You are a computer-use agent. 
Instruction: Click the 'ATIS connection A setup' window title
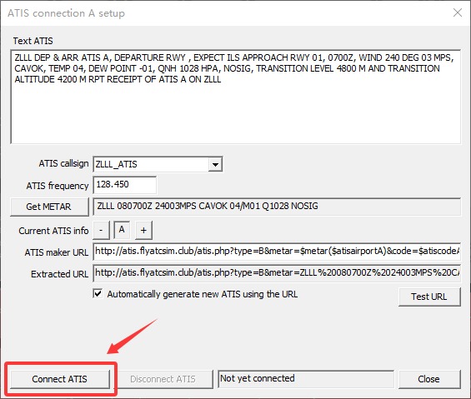tap(66, 13)
